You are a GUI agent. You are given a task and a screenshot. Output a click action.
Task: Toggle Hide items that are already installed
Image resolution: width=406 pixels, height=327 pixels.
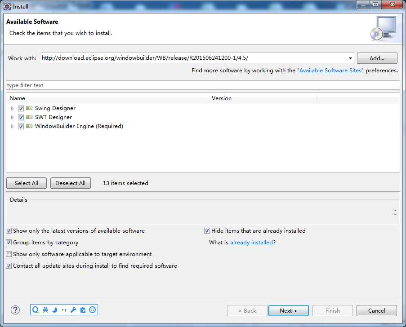tap(207, 231)
